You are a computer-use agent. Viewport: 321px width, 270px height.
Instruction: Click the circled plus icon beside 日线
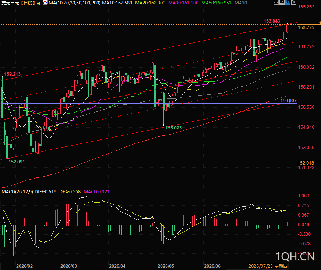click(39, 3)
